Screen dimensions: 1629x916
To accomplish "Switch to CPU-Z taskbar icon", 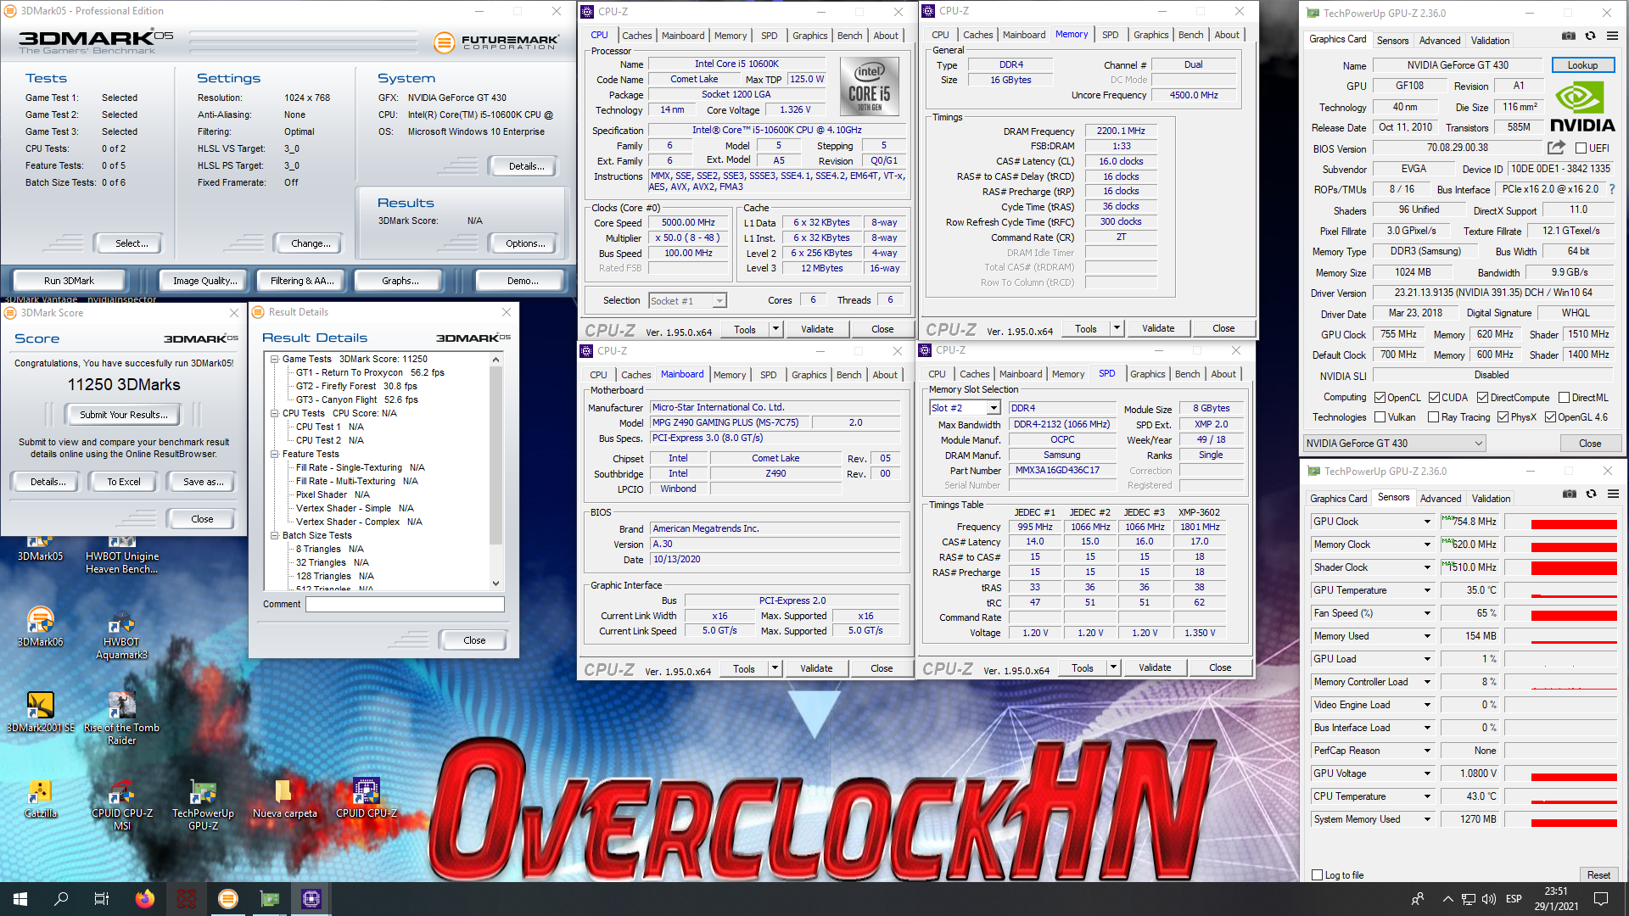I will coord(311,899).
